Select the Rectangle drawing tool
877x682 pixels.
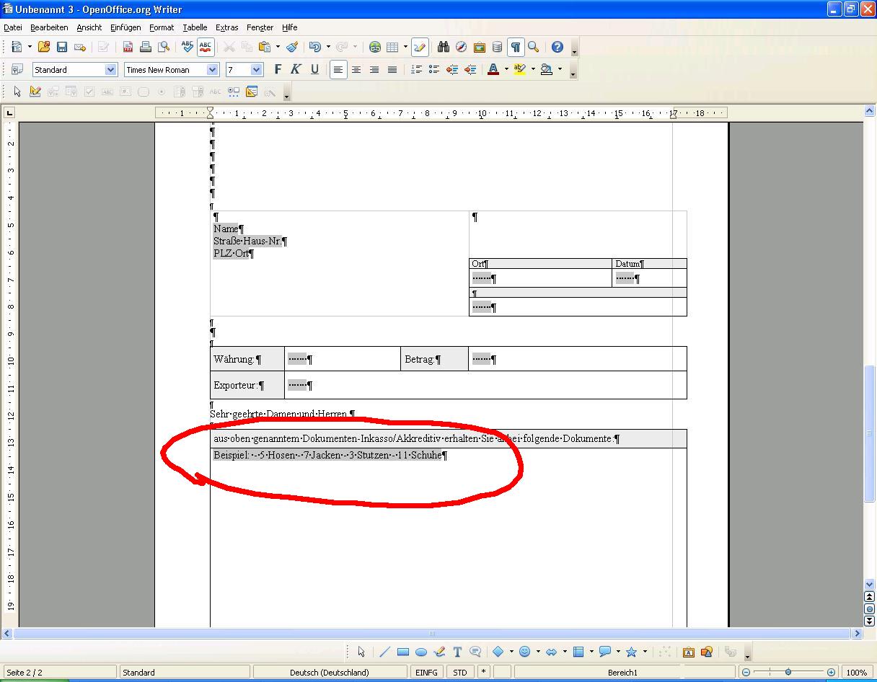pyautogui.click(x=403, y=652)
